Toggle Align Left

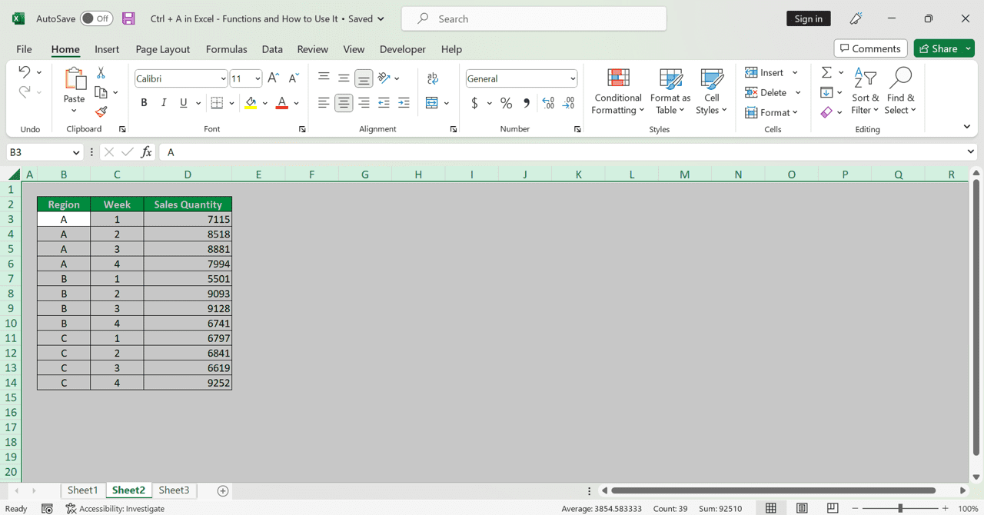point(324,102)
